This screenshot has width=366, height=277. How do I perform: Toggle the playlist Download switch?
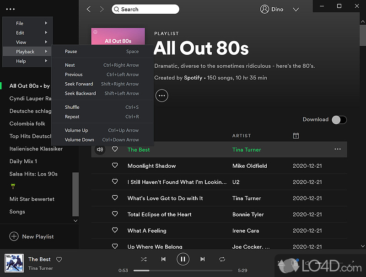(339, 120)
